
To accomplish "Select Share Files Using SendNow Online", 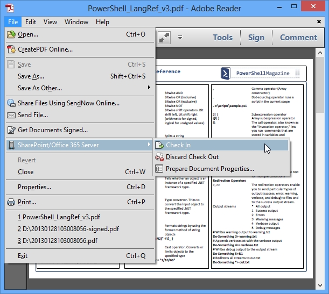I will [80, 103].
